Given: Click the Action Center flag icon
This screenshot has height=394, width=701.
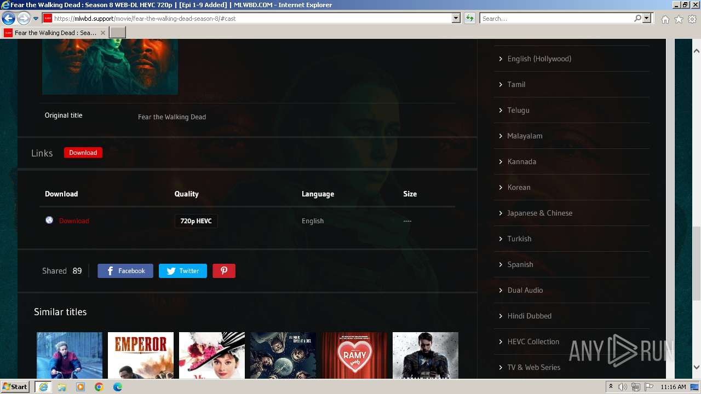Looking at the screenshot, I should point(648,387).
